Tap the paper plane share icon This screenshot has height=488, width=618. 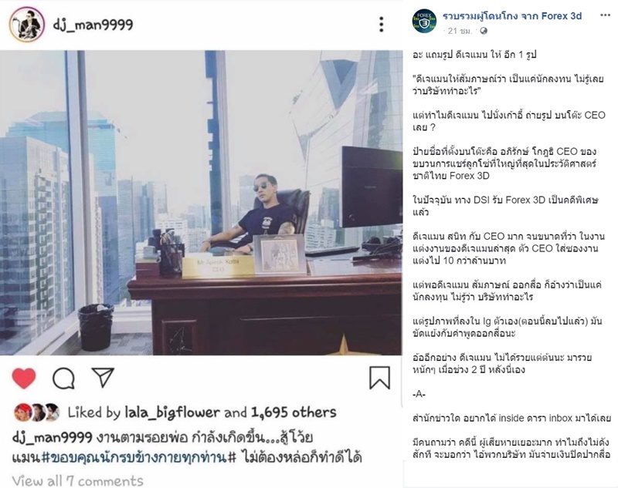coord(103,378)
